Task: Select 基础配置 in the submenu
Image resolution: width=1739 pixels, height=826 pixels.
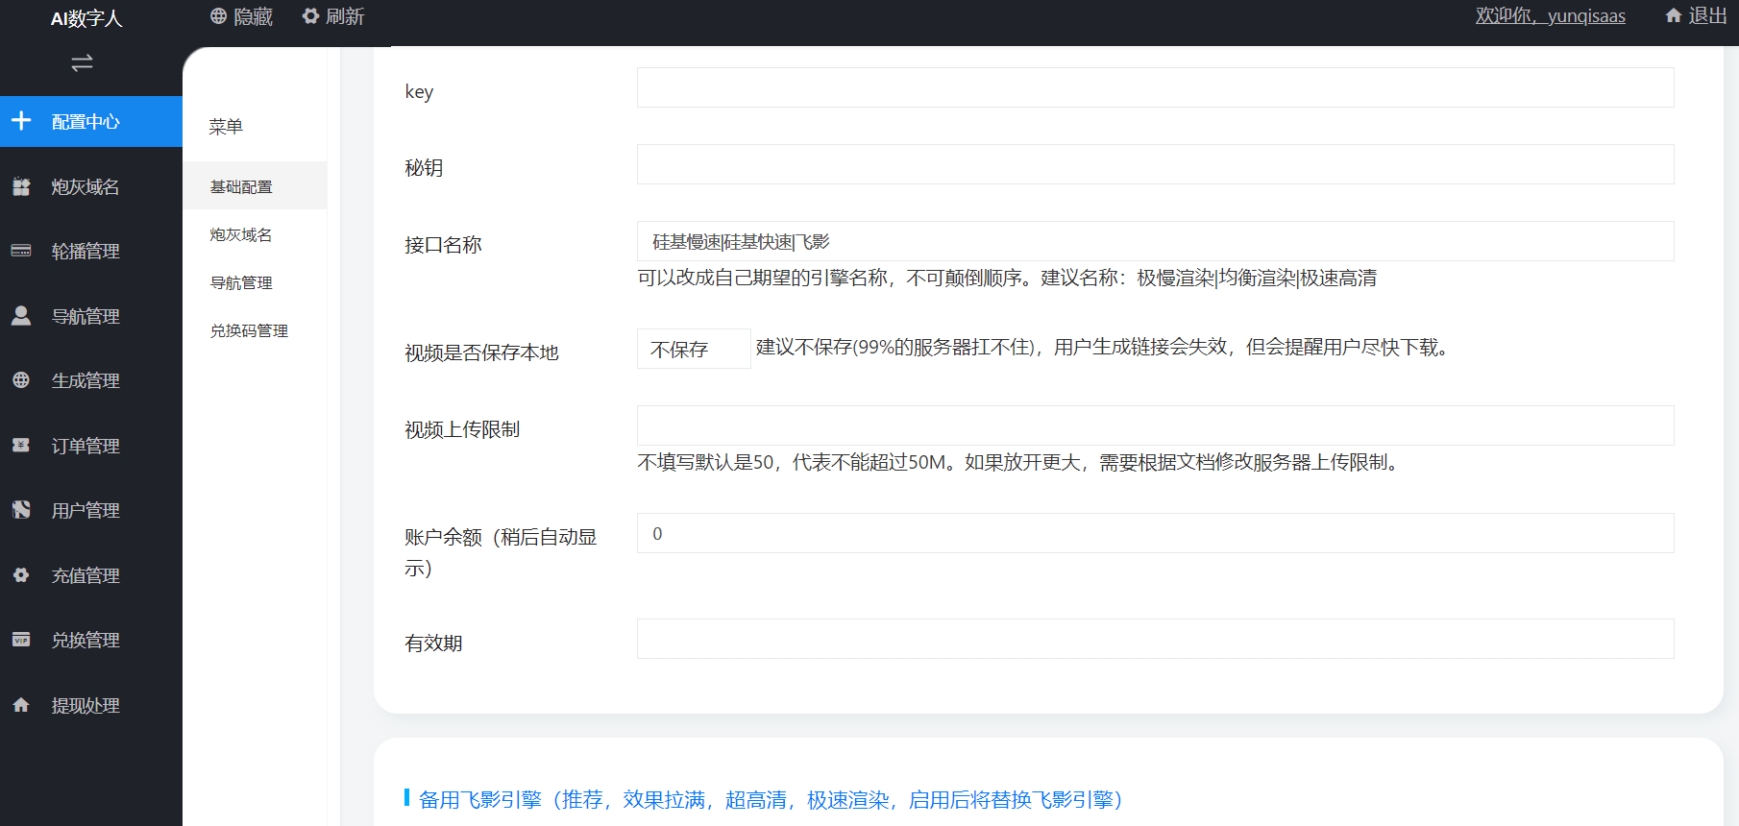Action: 256,186
